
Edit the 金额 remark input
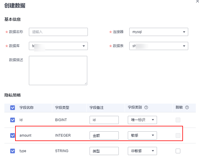point(104,135)
